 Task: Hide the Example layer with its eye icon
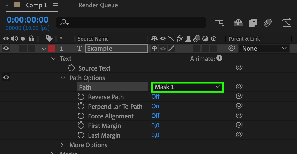(6, 48)
